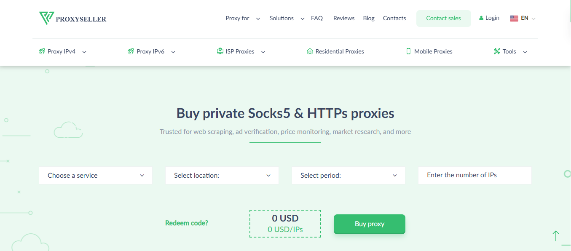Click the Residential Proxies house icon
This screenshot has width=571, height=251.
[x=310, y=51]
